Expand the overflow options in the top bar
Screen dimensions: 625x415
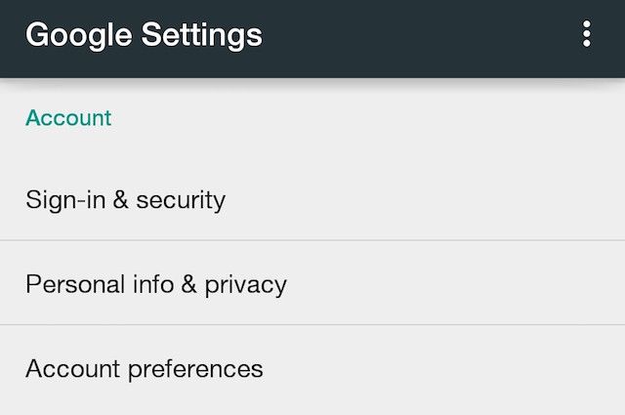click(587, 35)
